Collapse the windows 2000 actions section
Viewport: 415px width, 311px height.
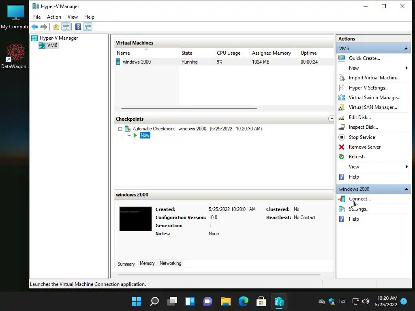tap(406, 189)
